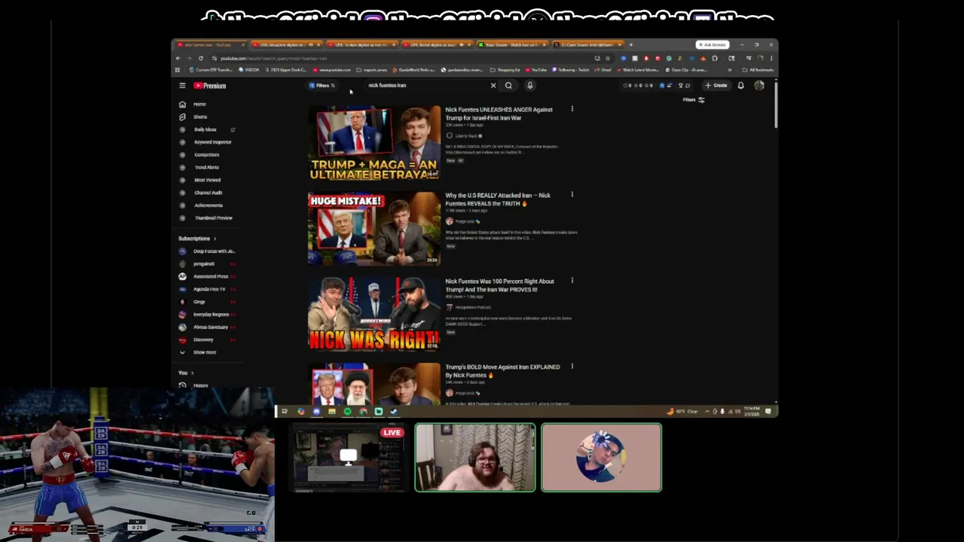Open the account avatar menu

(x=759, y=86)
